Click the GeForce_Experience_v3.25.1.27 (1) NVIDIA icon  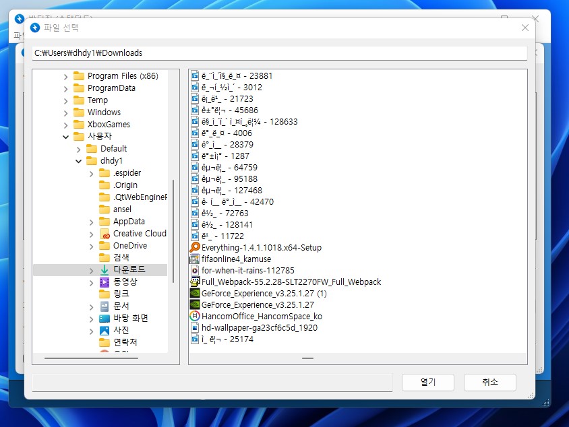click(x=195, y=293)
